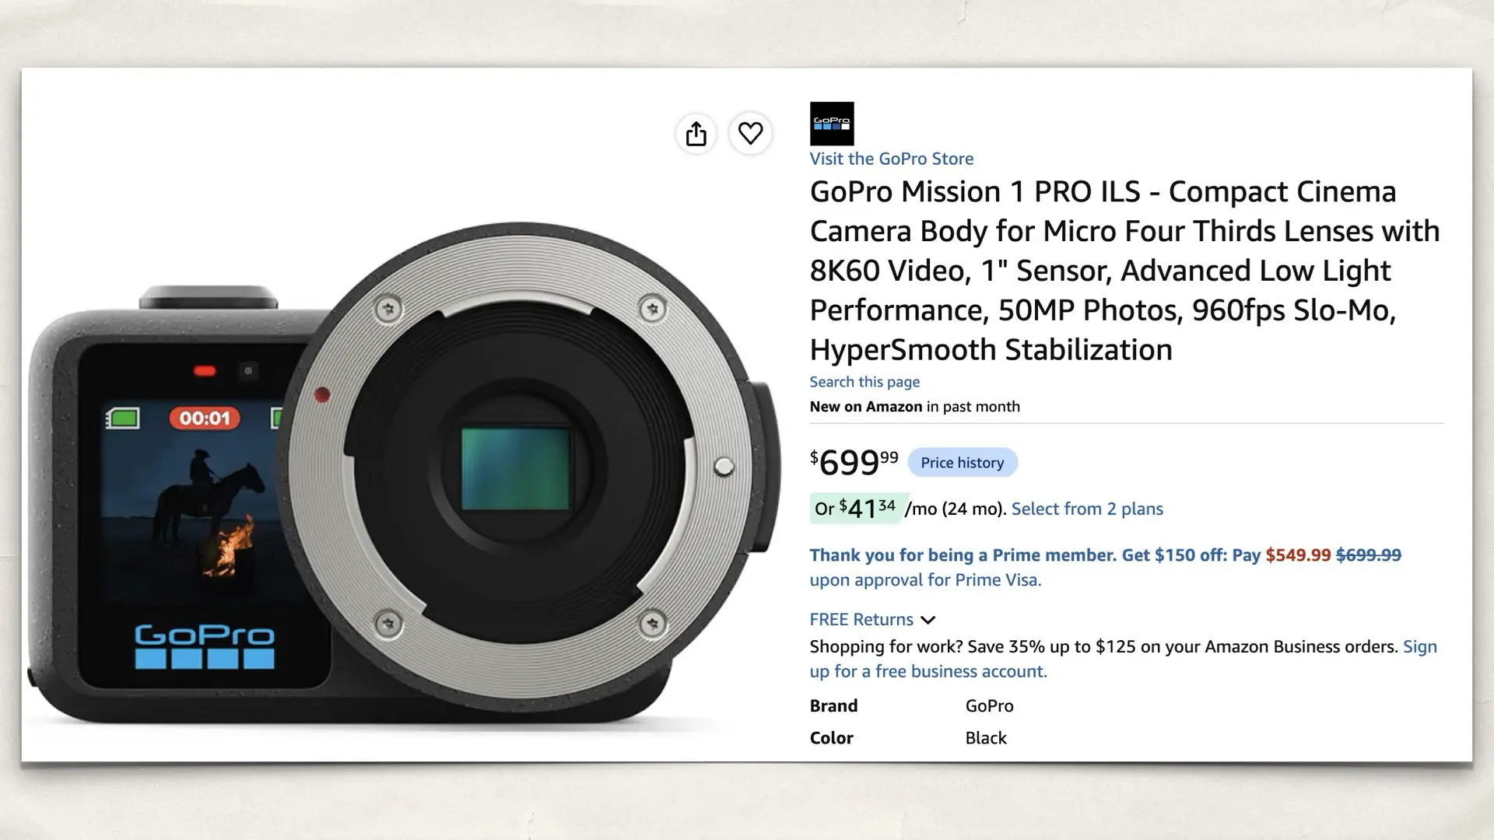Click the Color label
The image size is (1494, 840).
pos(831,738)
